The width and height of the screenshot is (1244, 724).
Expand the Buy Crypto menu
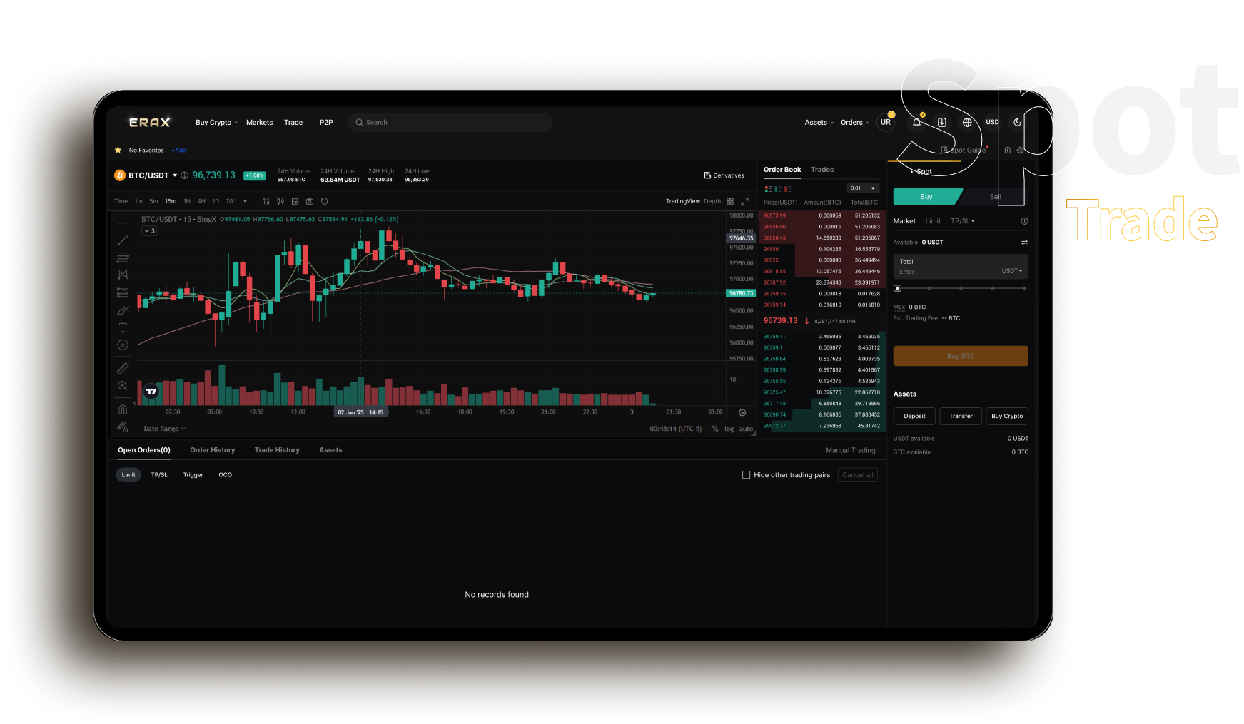click(x=216, y=123)
